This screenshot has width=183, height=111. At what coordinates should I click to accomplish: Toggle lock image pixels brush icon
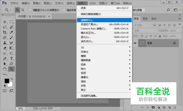pos(146,36)
